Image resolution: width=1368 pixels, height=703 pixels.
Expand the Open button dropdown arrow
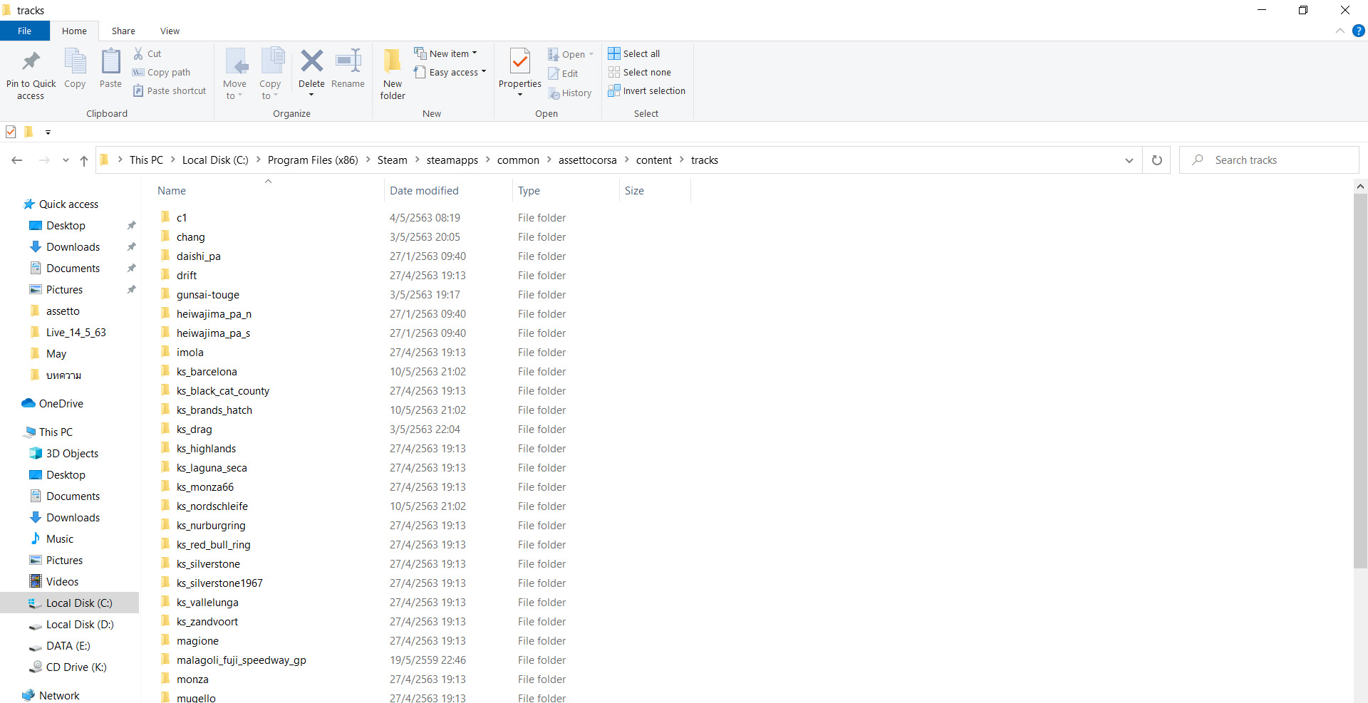591,54
